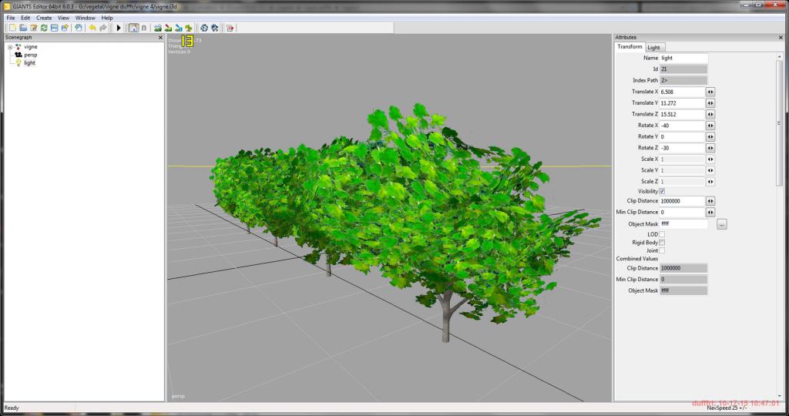Click the Save toolbar icon
The height and width of the screenshot is (416, 789).
(x=55, y=29)
